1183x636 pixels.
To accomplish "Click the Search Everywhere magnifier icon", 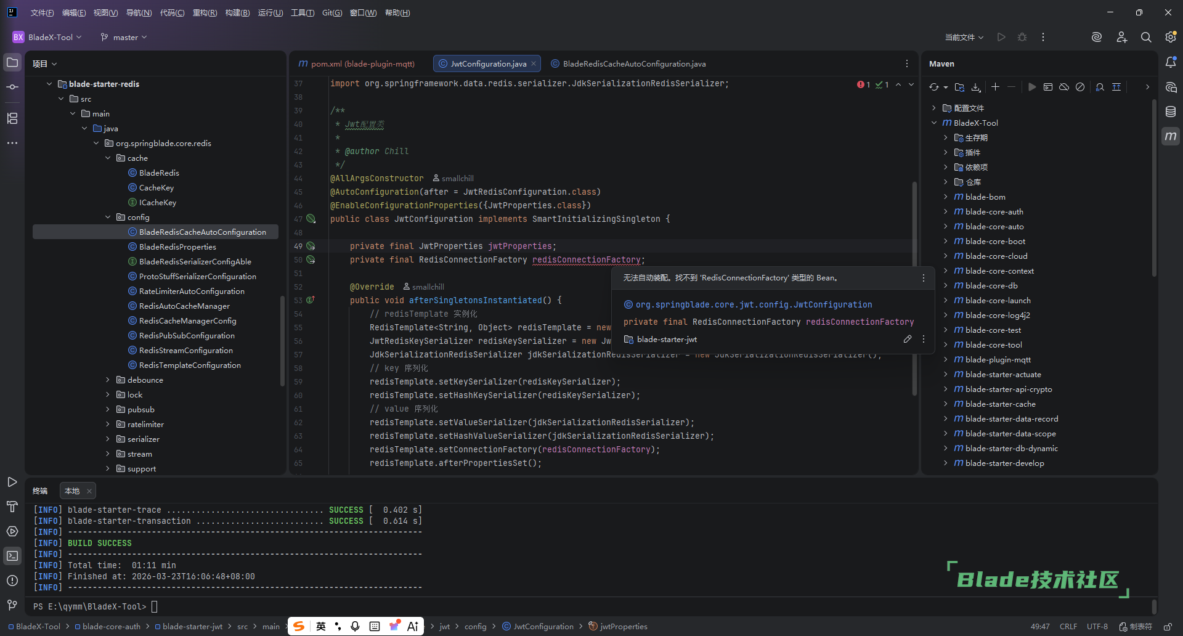I will point(1146,38).
